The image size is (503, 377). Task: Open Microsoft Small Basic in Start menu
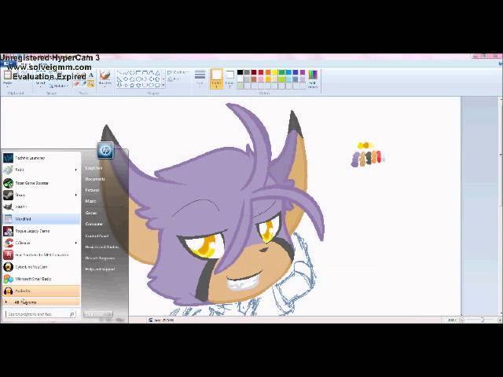pyautogui.click(x=41, y=279)
